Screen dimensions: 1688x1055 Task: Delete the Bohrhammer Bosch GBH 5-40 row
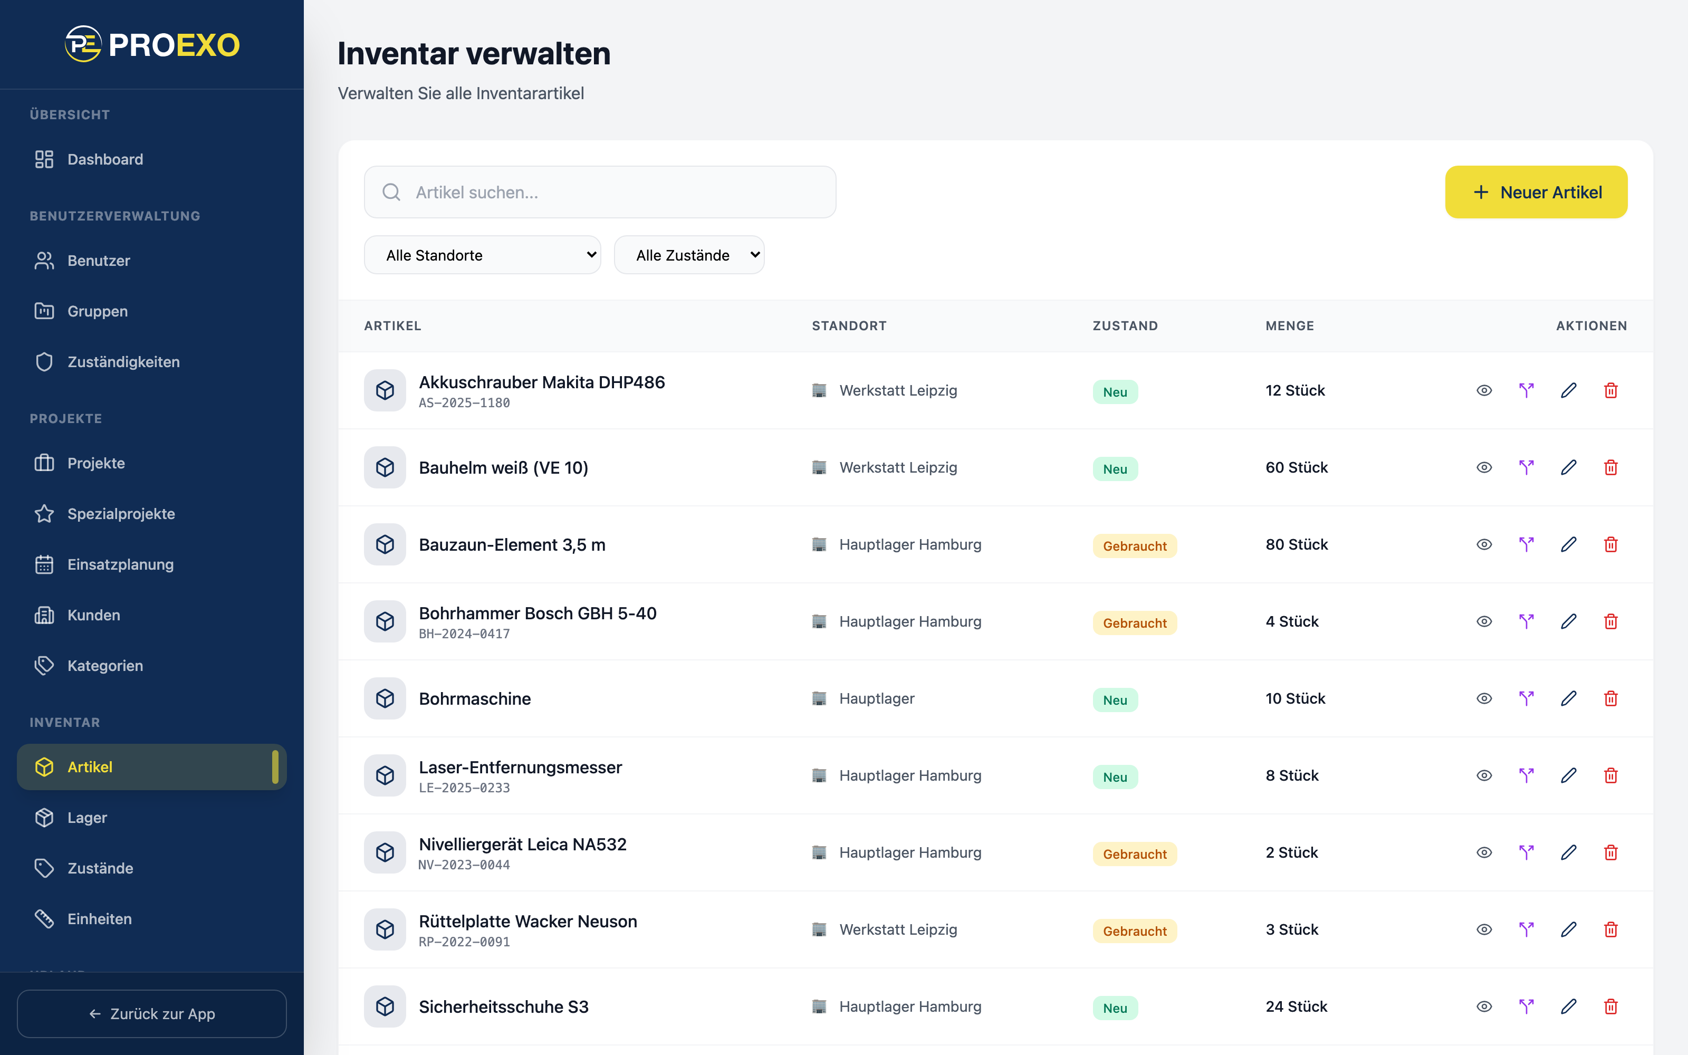tap(1610, 622)
